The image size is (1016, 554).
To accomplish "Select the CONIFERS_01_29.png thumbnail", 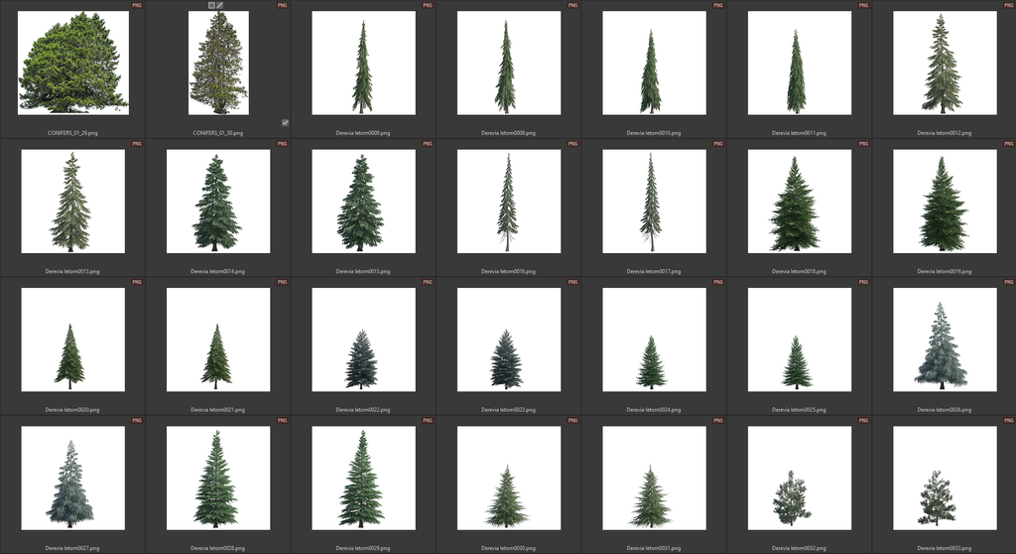I will [x=72, y=63].
